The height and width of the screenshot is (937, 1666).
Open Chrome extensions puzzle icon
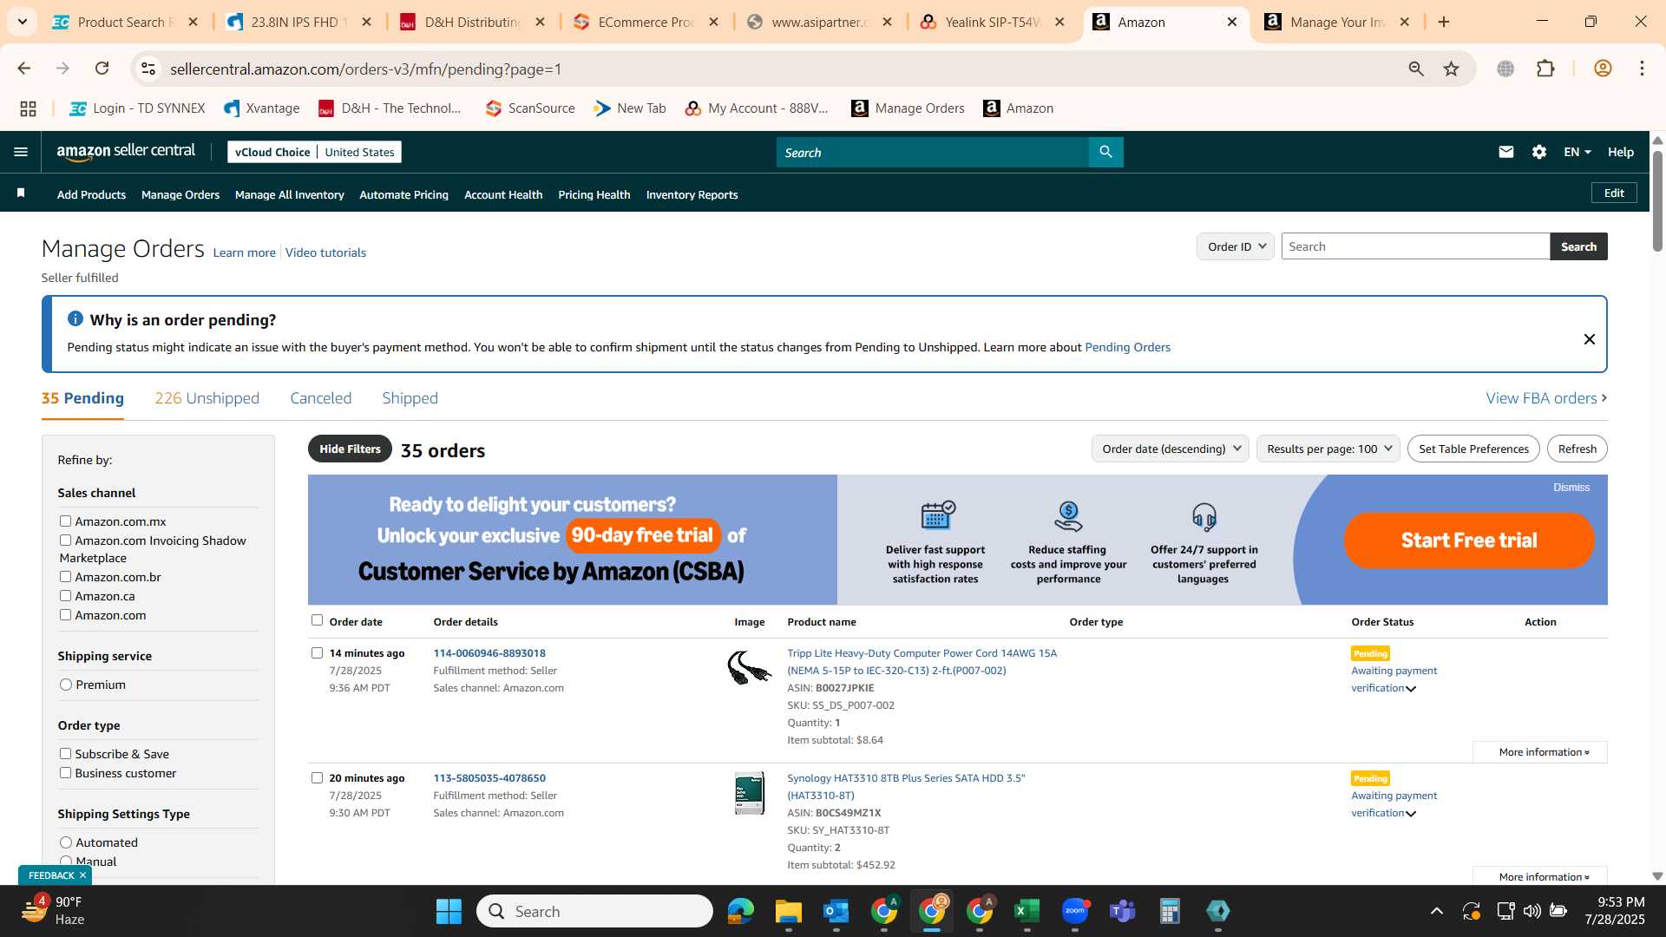[x=1545, y=69]
